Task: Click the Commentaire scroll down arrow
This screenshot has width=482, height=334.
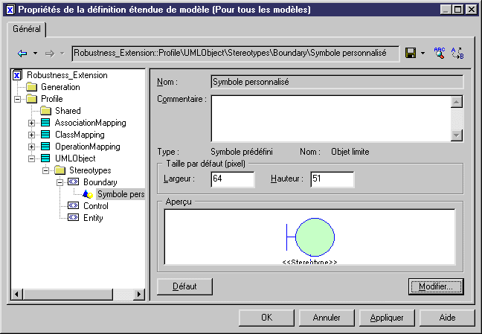Action: click(457, 135)
